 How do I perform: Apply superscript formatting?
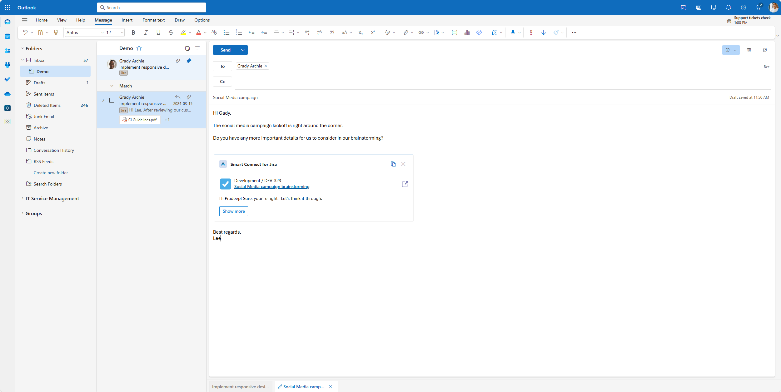(373, 32)
